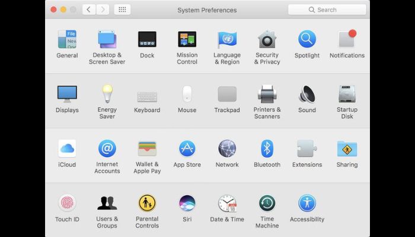Minimize the window with yellow button

[63, 10]
